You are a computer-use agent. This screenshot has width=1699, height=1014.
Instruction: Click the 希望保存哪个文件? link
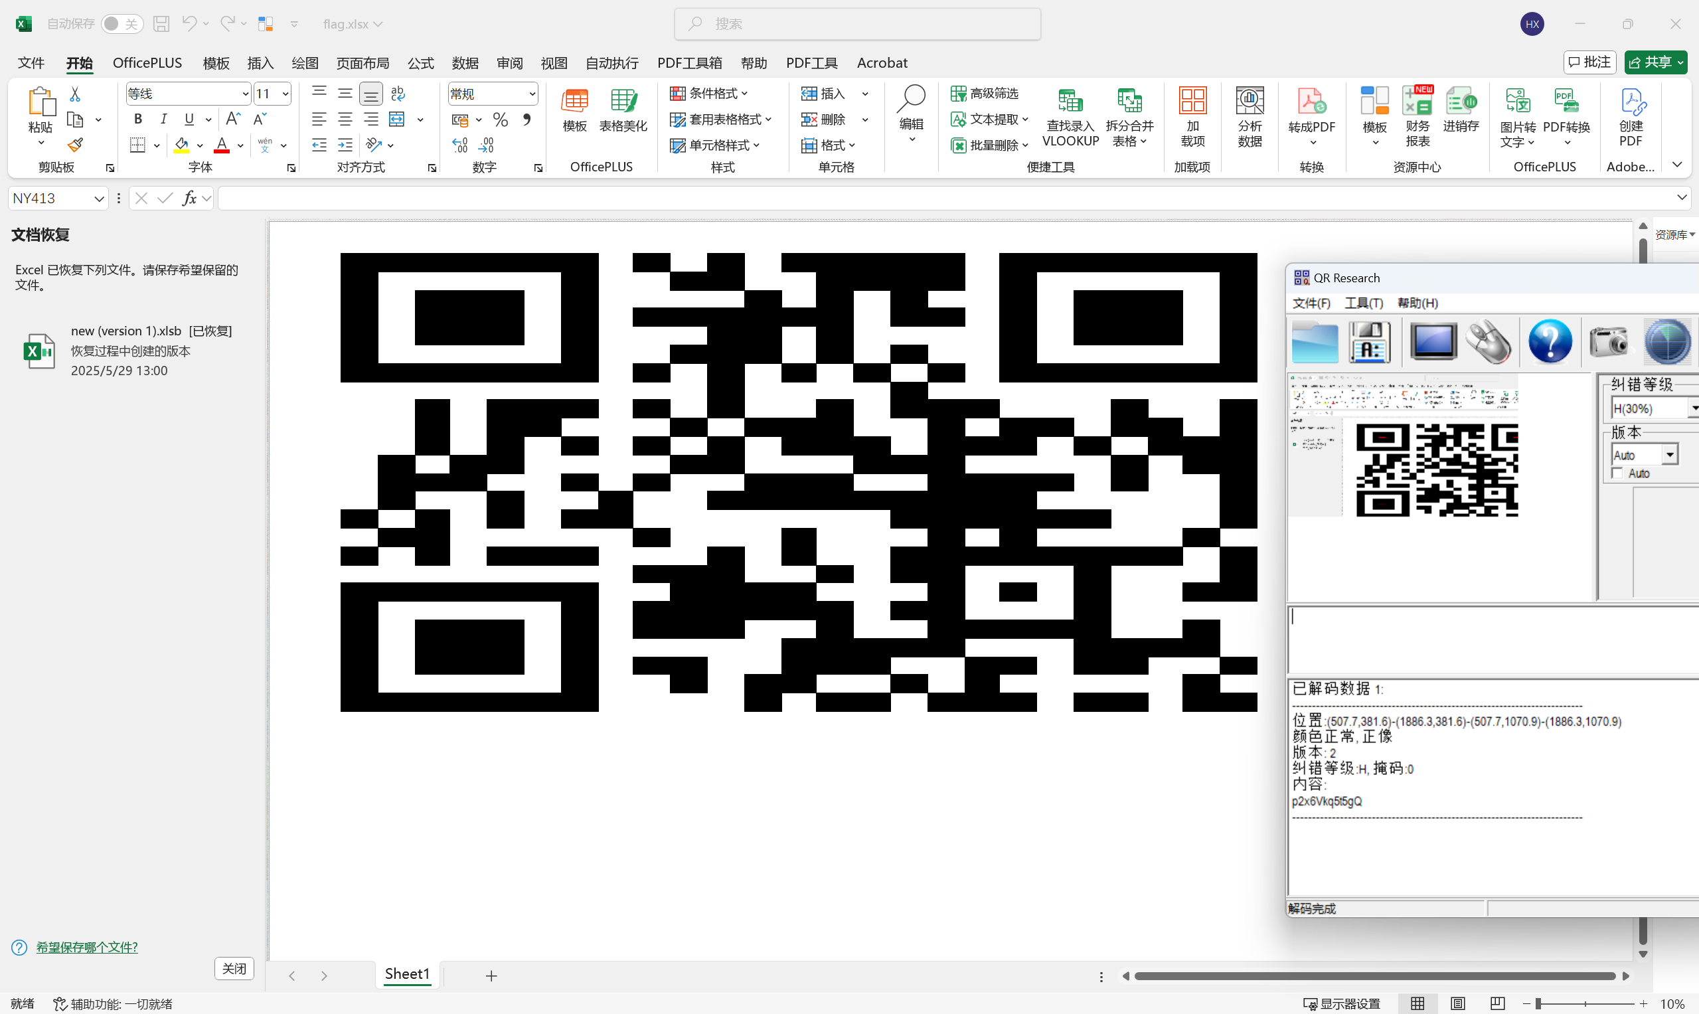[x=87, y=947]
